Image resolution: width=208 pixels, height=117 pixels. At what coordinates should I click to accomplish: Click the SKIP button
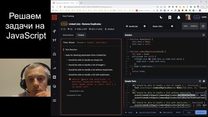(129, 112)
